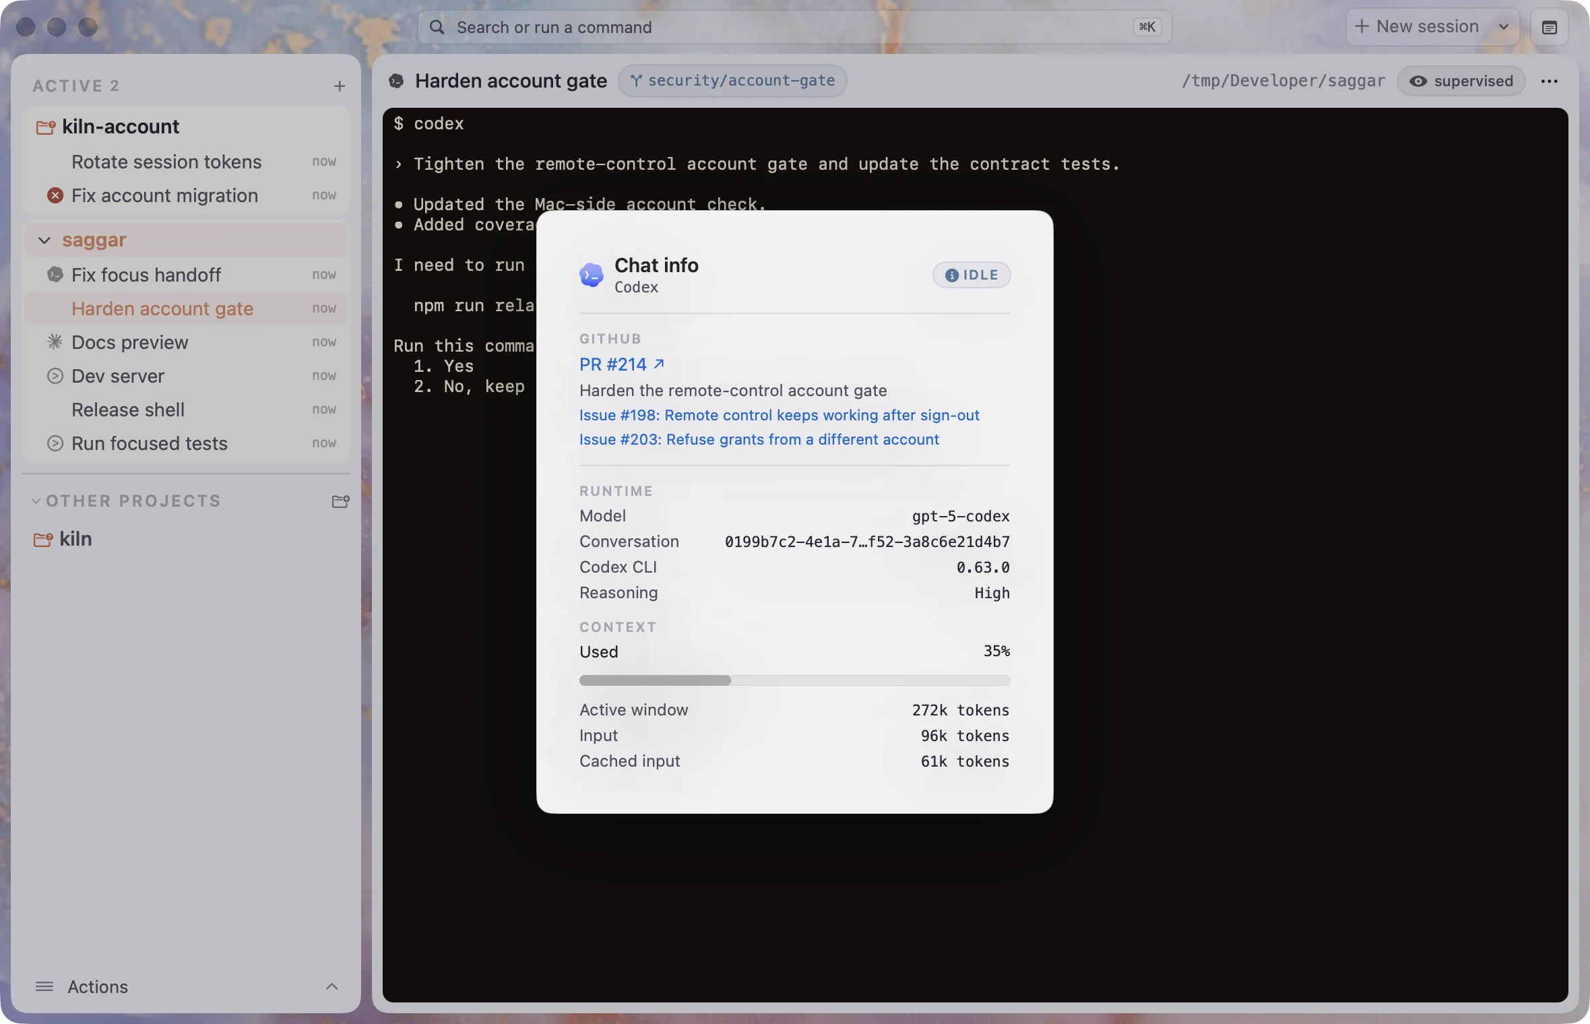Viewport: 1590px width, 1024px height.
Task: Add a new active session with plus icon
Action: click(340, 86)
